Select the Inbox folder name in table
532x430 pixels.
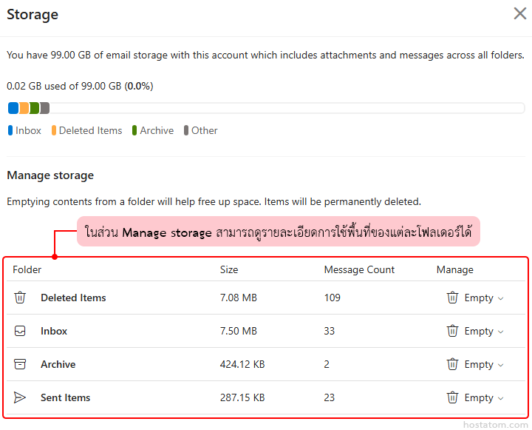pos(54,331)
